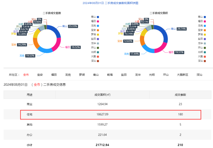Click 深汕 legend marker in 成交套数 chart

pos(98,61)
